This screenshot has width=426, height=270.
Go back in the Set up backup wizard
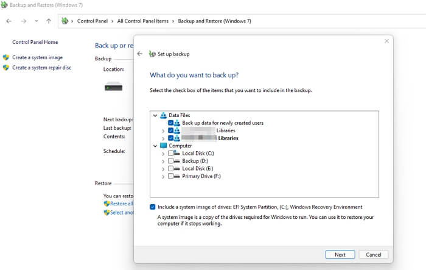pos(140,54)
